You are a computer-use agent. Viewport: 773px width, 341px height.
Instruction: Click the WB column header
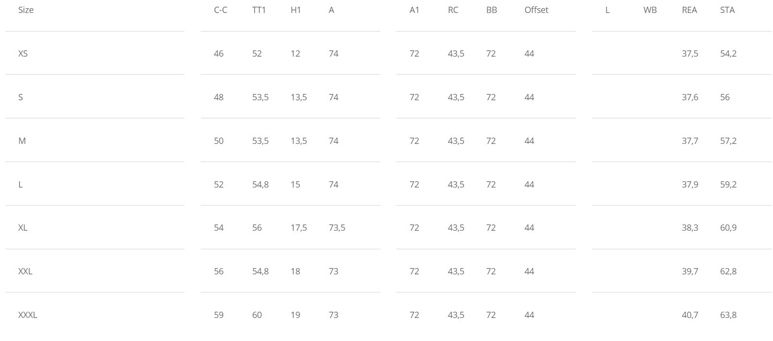click(650, 10)
